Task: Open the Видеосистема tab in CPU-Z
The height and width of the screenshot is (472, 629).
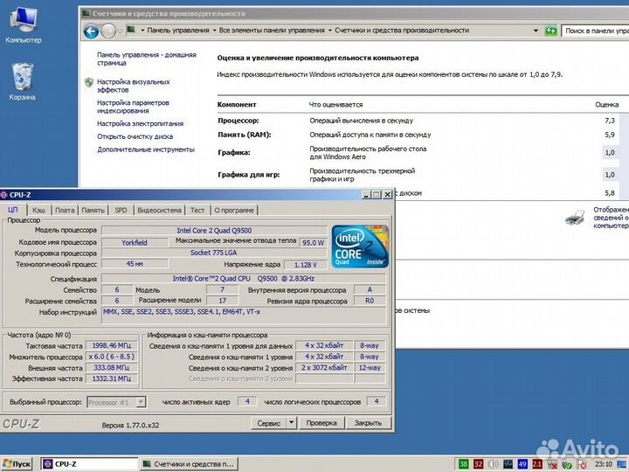Action: 159,210
